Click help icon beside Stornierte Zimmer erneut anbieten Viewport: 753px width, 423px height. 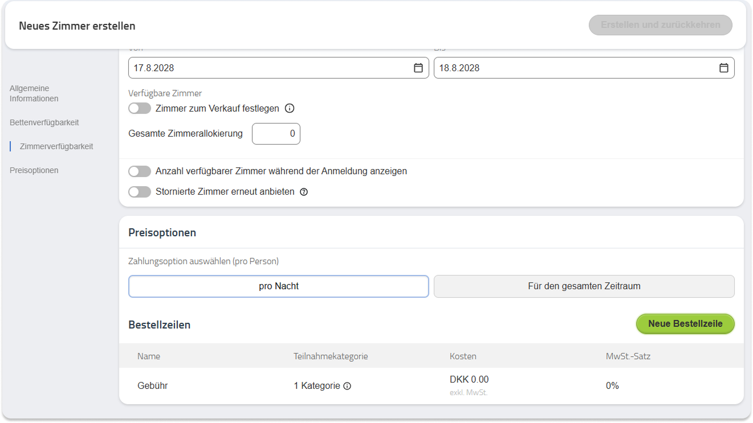[304, 192]
